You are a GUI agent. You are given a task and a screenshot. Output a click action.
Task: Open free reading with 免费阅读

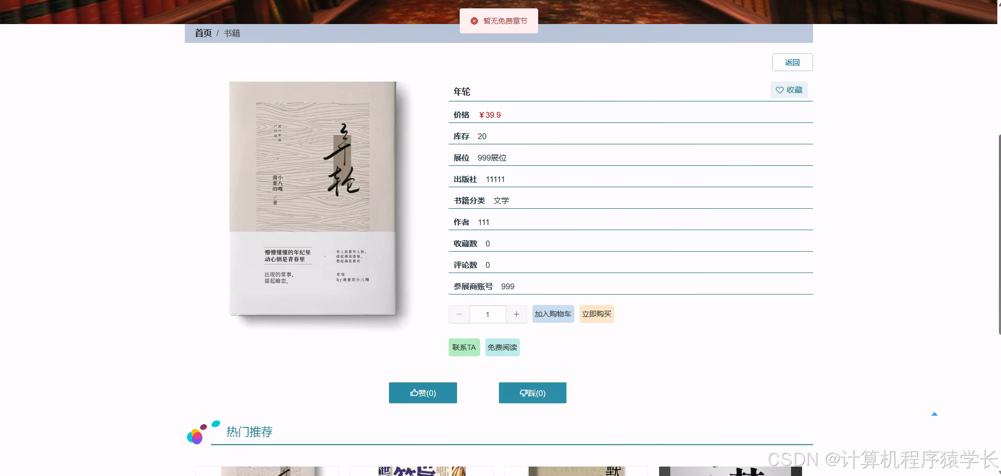point(502,347)
